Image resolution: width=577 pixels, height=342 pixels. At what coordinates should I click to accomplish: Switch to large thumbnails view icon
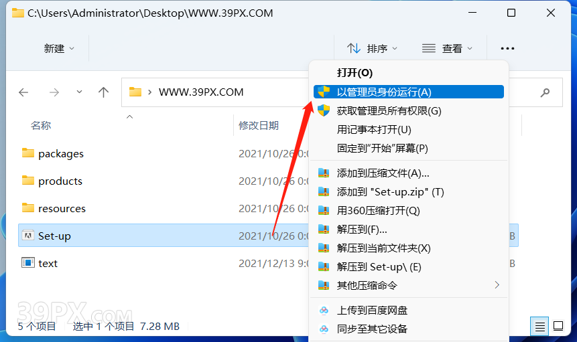click(558, 326)
